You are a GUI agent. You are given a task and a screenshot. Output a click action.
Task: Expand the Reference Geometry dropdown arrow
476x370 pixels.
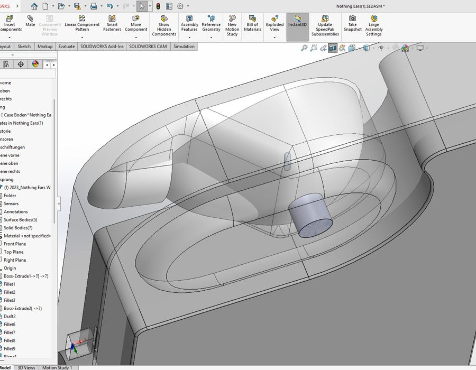[211, 36]
